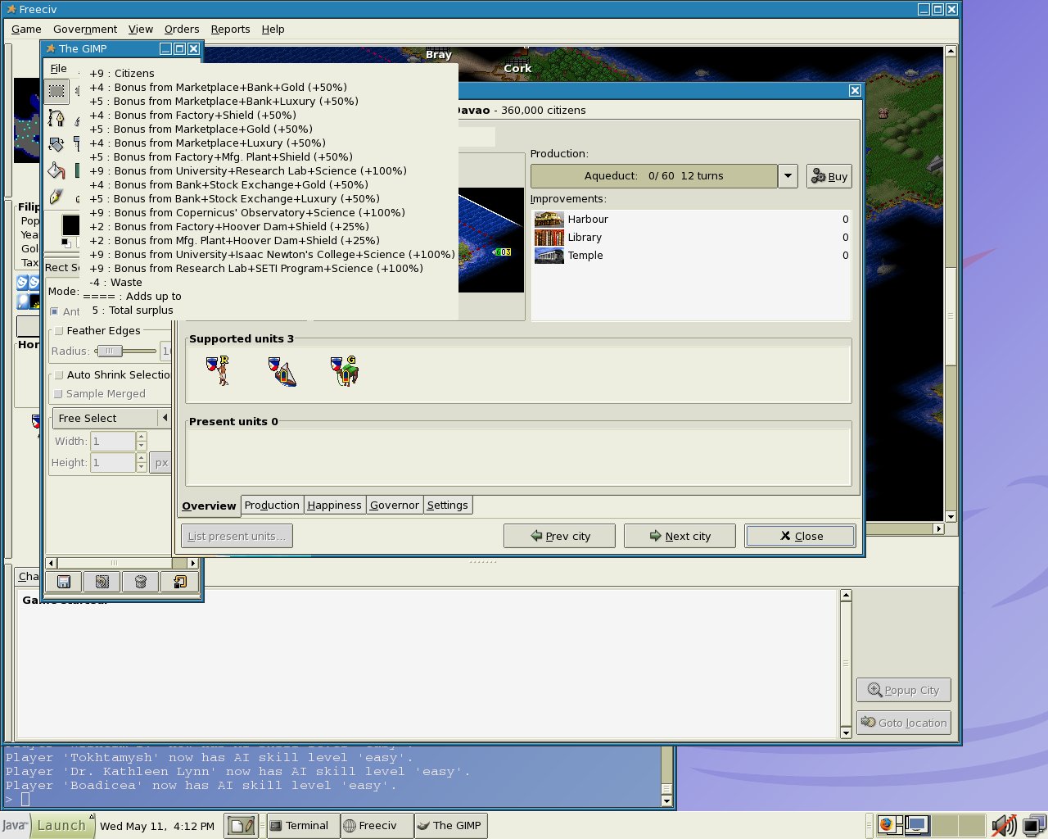Image resolution: width=1048 pixels, height=839 pixels.
Task: Click the gears icon on Buy button
Action: pos(818,175)
